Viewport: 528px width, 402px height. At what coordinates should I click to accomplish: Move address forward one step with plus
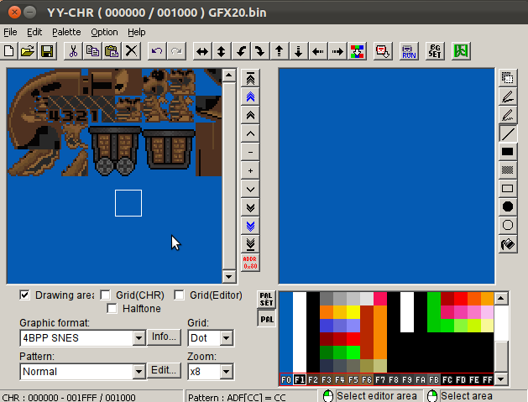click(x=250, y=170)
